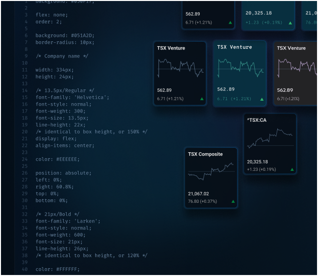Select the ^TSX:CA price chart

[x=270, y=139]
